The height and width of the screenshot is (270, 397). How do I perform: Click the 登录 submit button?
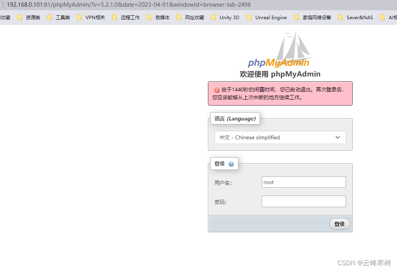point(339,224)
